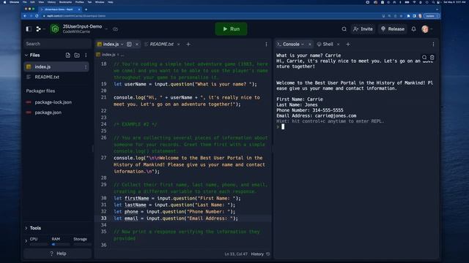The image size is (469, 263).
Task: Open the Release button
Action: click(x=393, y=29)
